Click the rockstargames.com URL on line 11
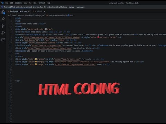The image size is (166, 124). [47, 45]
